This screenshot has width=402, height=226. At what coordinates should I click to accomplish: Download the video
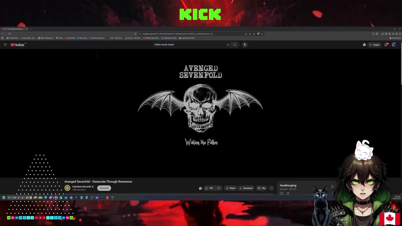(x=246, y=188)
